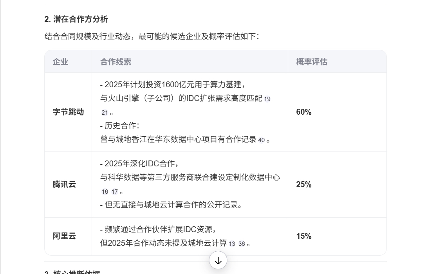Screen dimensions: 426x274
Task: Click the 概率评估 column header
Action: point(312,62)
